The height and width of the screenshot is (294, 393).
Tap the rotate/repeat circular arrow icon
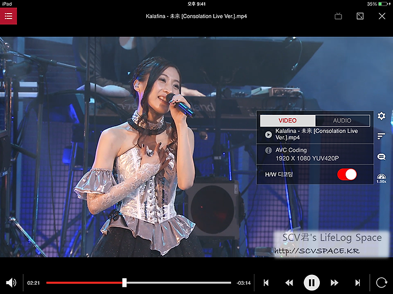pos(381,283)
